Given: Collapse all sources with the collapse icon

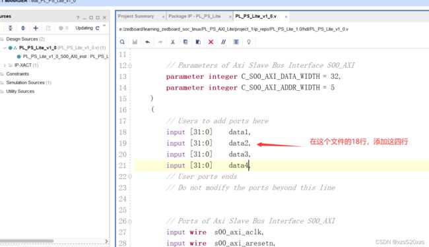Looking at the screenshot, I should pyautogui.click(x=10, y=28).
